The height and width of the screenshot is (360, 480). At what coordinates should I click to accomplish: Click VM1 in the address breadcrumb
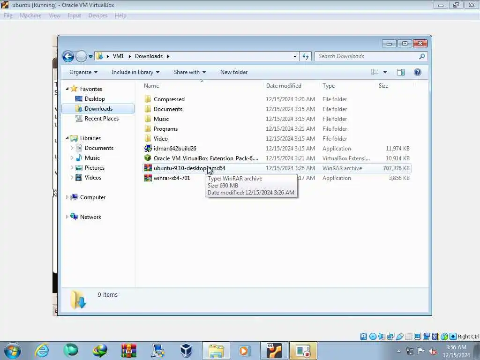[x=118, y=56]
